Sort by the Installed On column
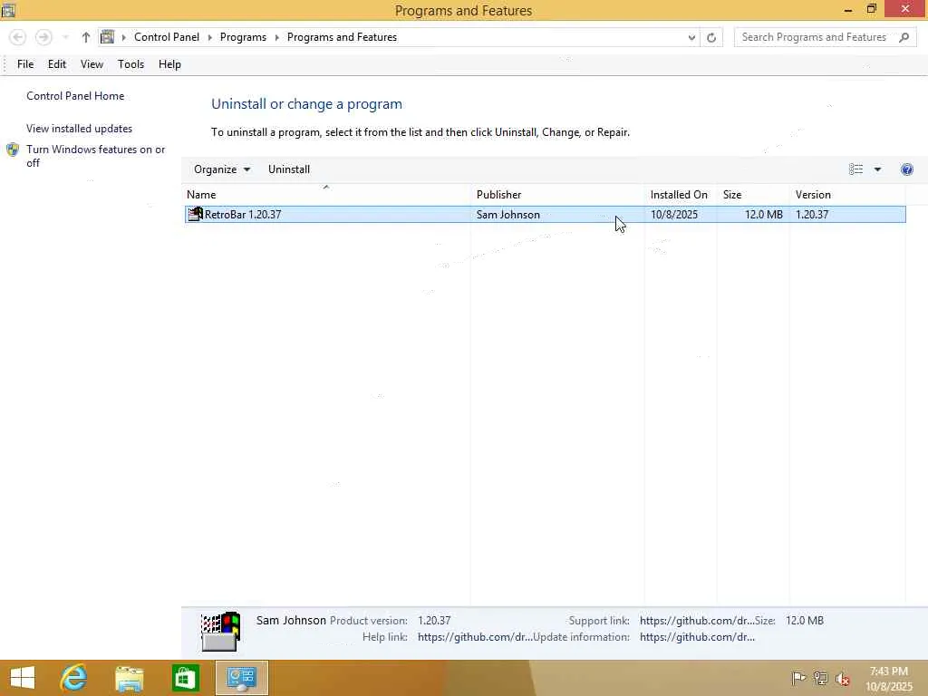 coord(680,195)
